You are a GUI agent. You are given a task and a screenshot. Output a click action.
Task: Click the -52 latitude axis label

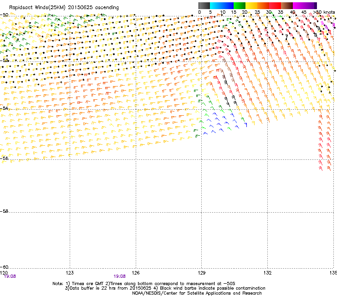click(x=4, y=61)
